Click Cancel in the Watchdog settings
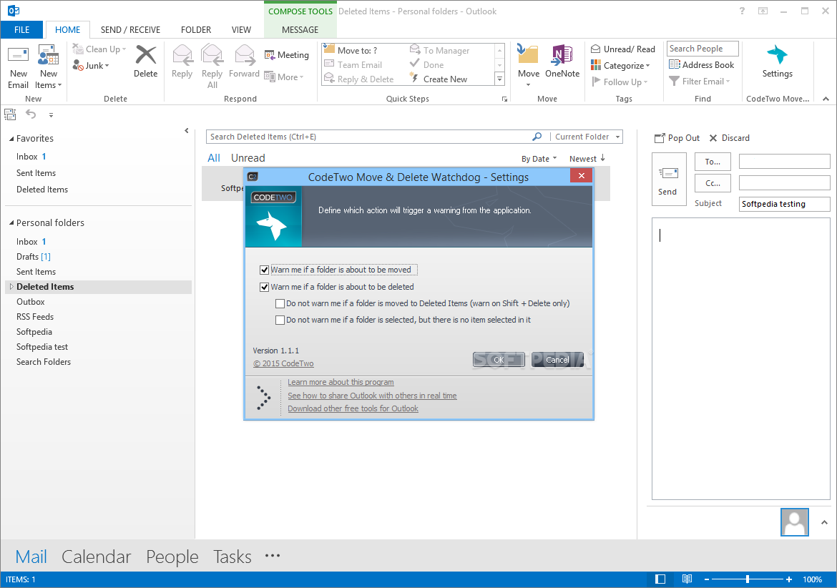The height and width of the screenshot is (588, 837). [x=557, y=360]
